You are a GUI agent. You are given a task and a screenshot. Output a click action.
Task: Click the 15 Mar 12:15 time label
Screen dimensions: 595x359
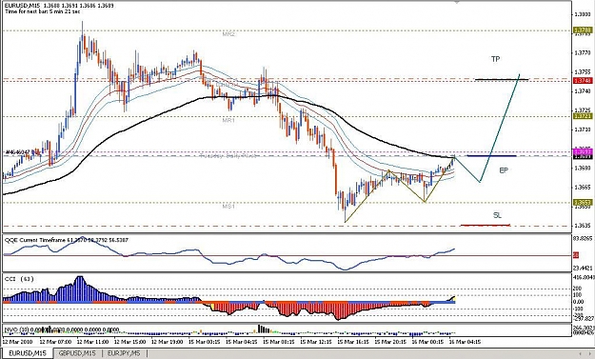coord(316,342)
